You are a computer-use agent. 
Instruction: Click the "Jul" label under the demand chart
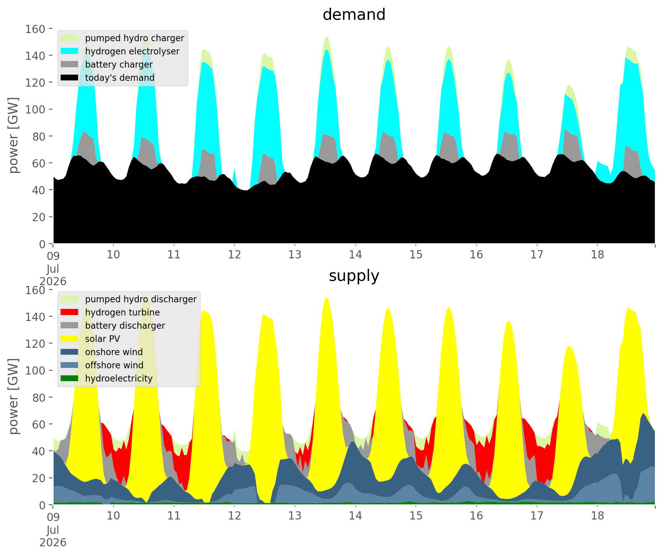53,269
